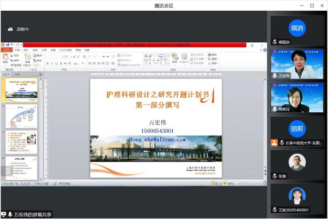The width and height of the screenshot is (328, 219).
Task: Select Normal view button in status bar
Action: click(x=213, y=184)
